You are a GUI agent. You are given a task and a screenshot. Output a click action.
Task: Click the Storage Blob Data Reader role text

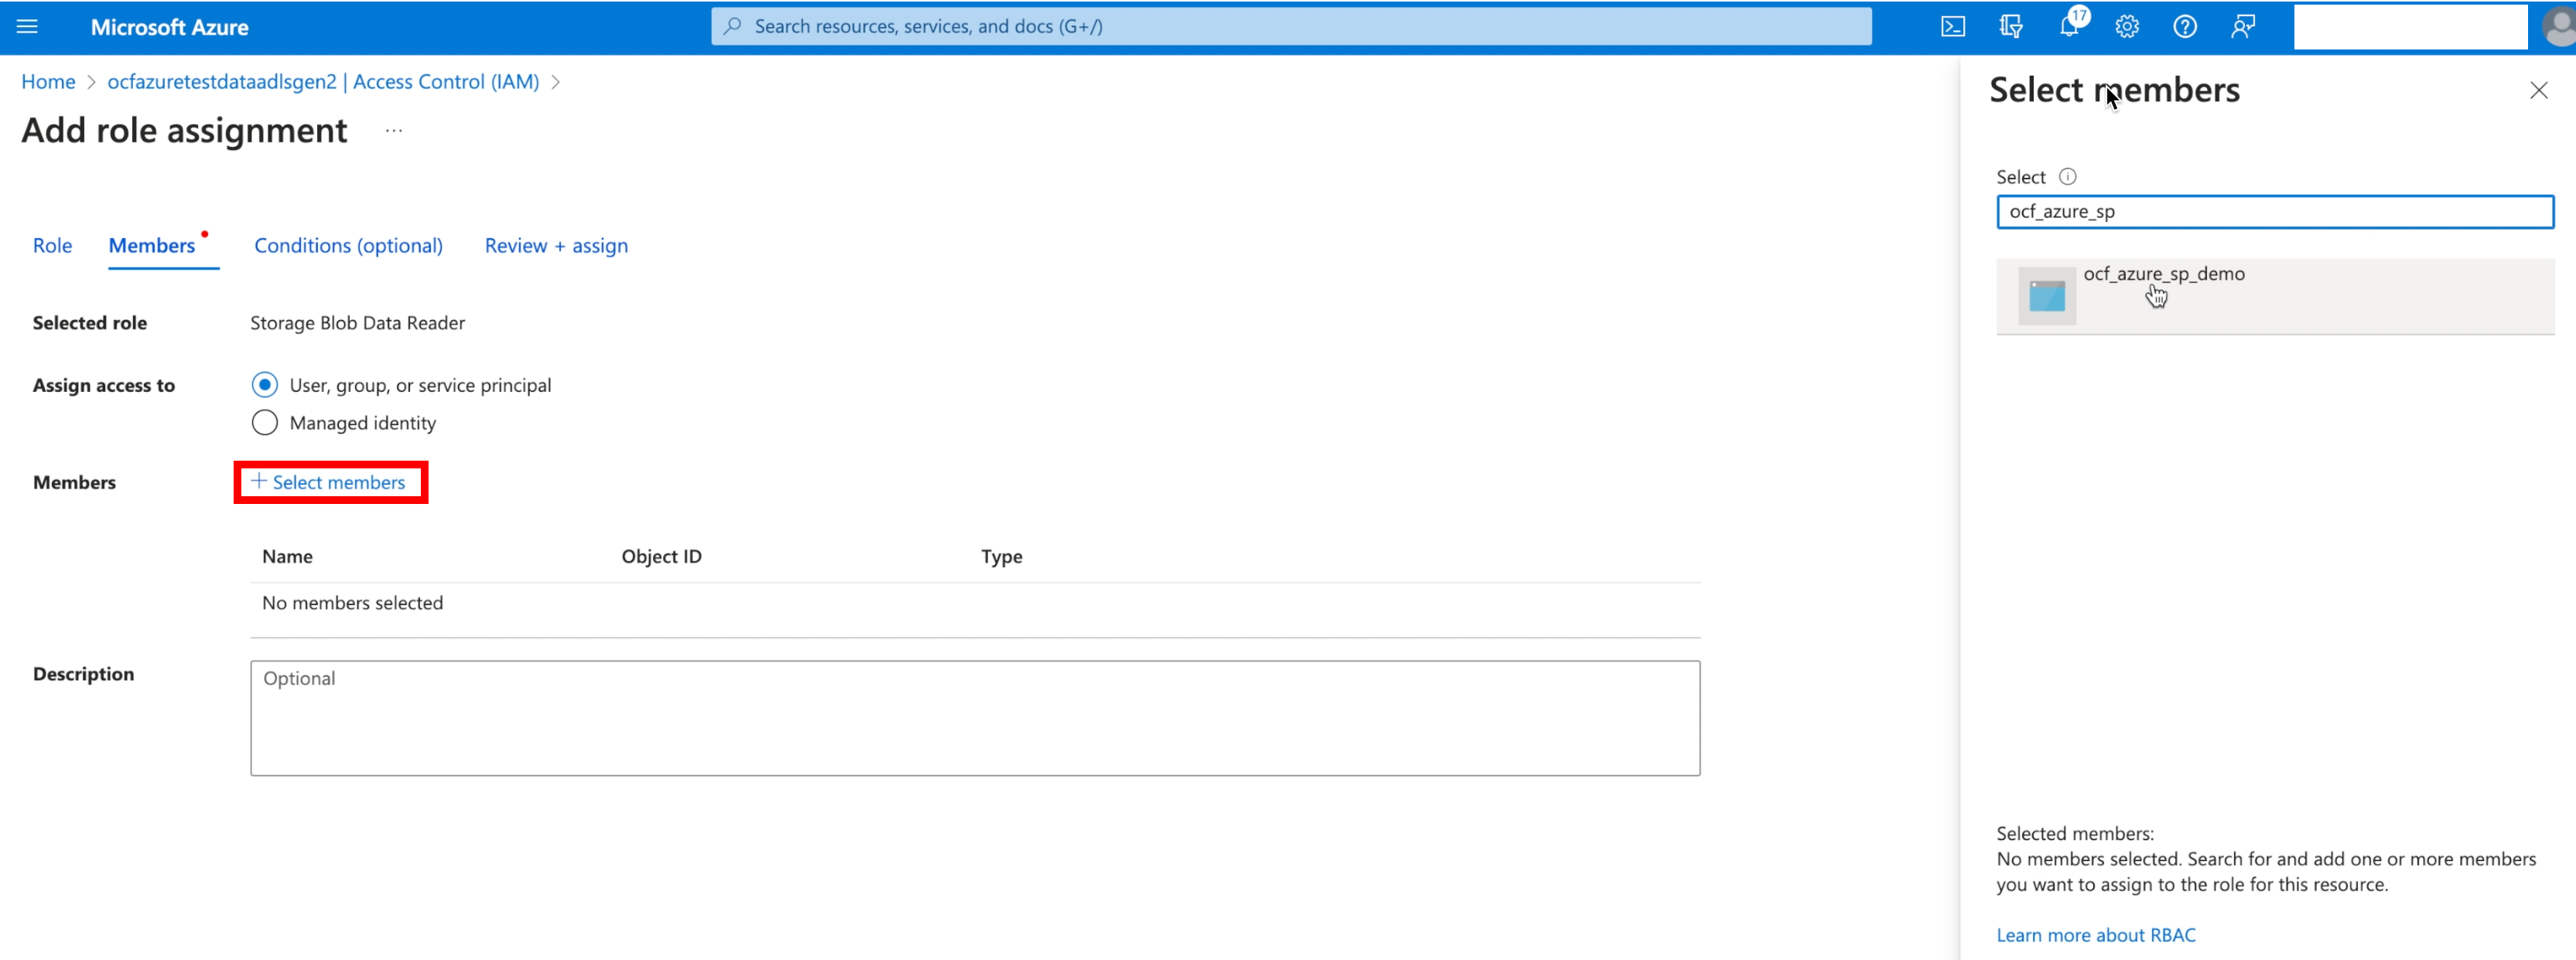(x=357, y=322)
